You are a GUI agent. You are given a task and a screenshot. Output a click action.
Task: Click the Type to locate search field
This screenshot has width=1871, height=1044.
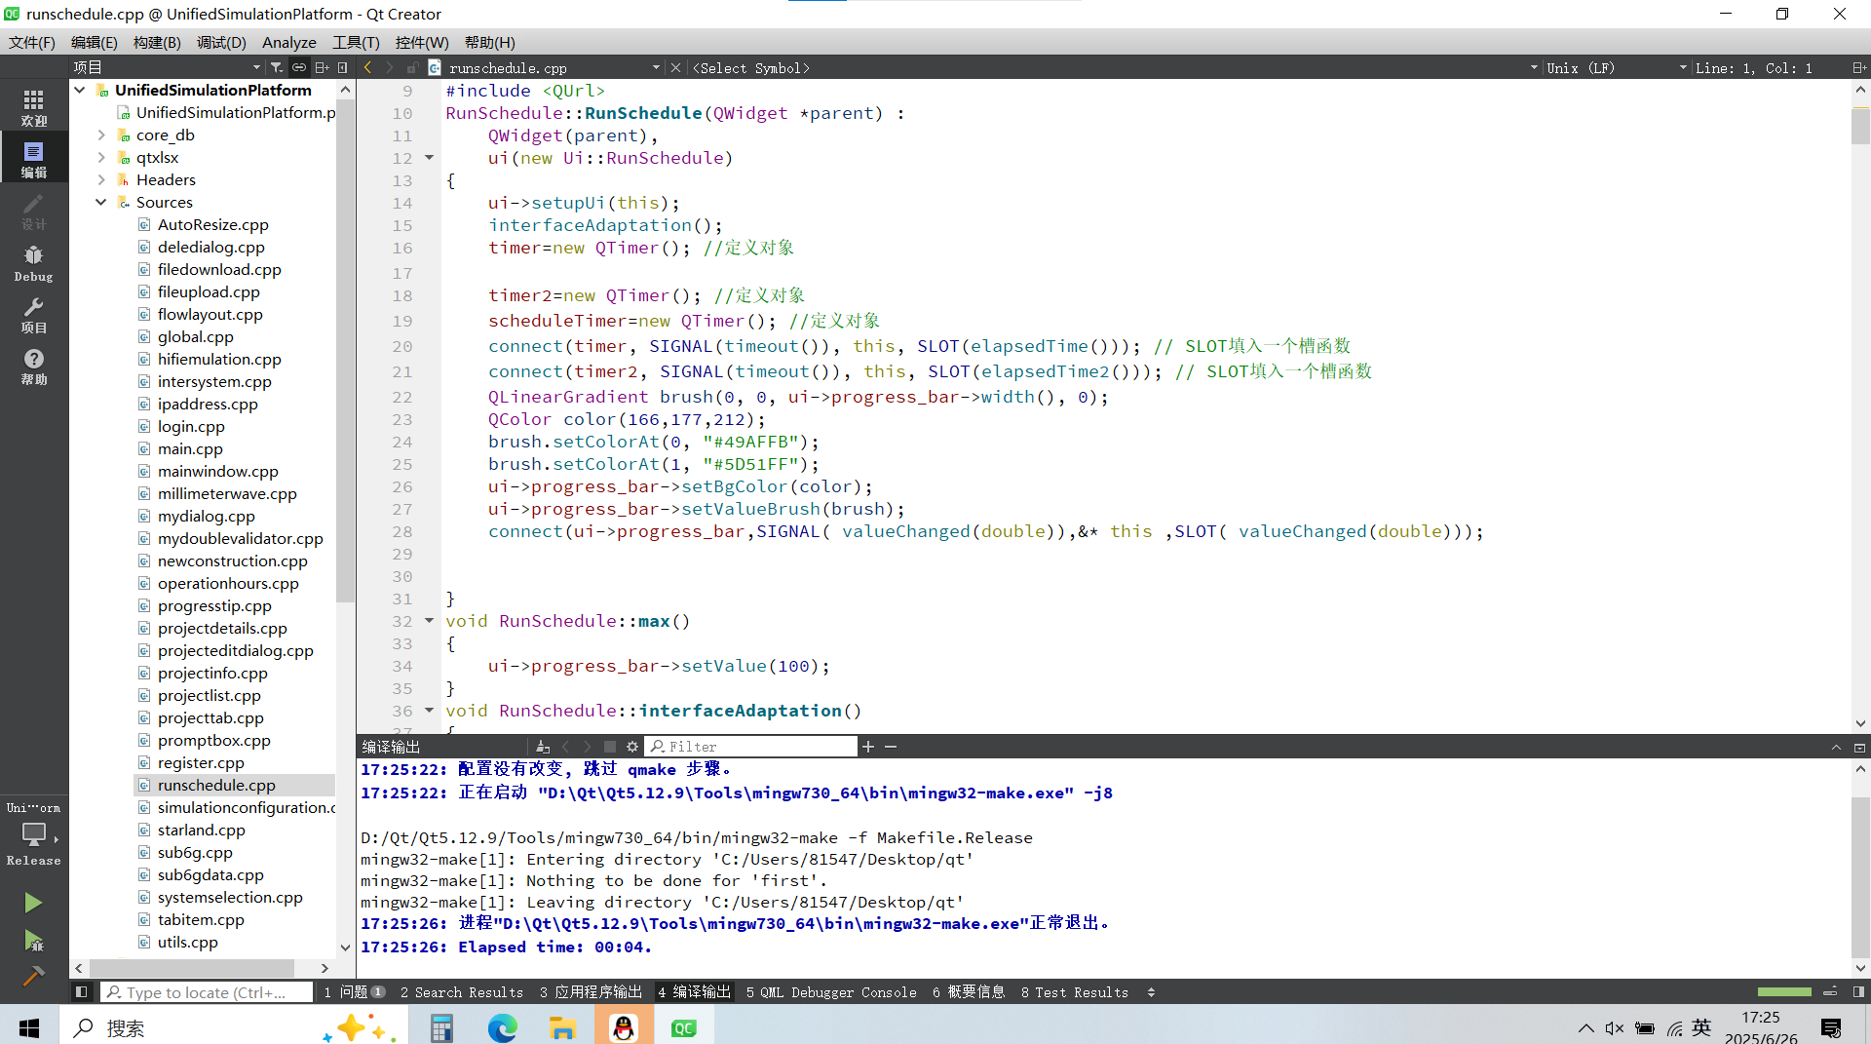(208, 992)
